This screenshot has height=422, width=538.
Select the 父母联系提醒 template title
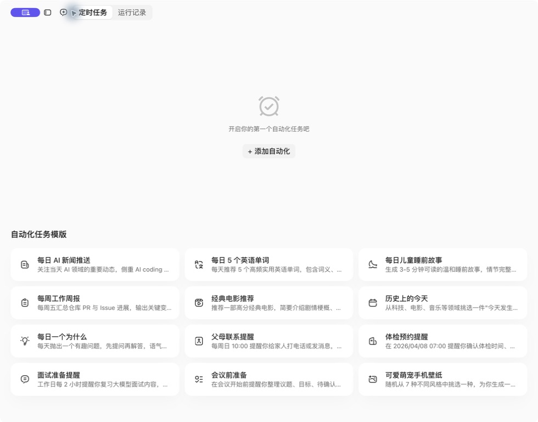(x=233, y=337)
